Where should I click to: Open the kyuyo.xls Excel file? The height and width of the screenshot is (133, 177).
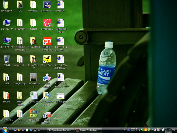34,96
